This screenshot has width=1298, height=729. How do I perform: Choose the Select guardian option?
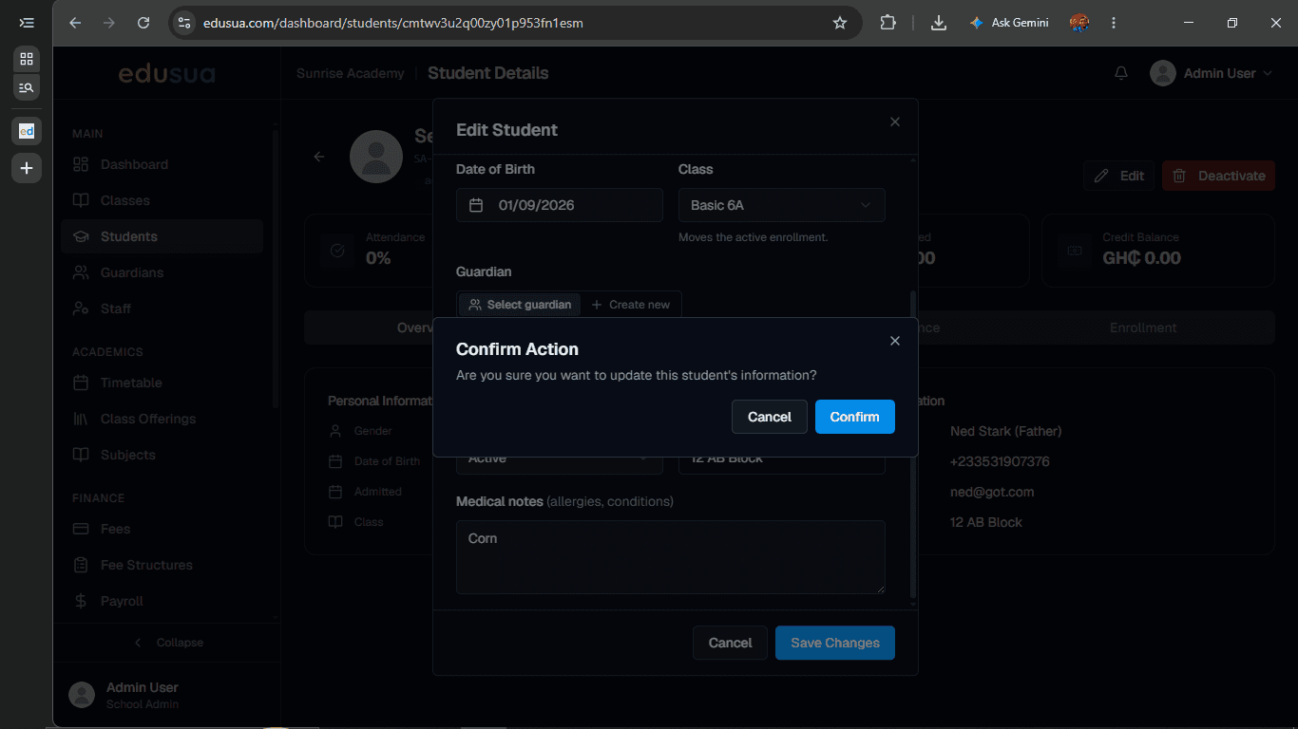click(520, 305)
